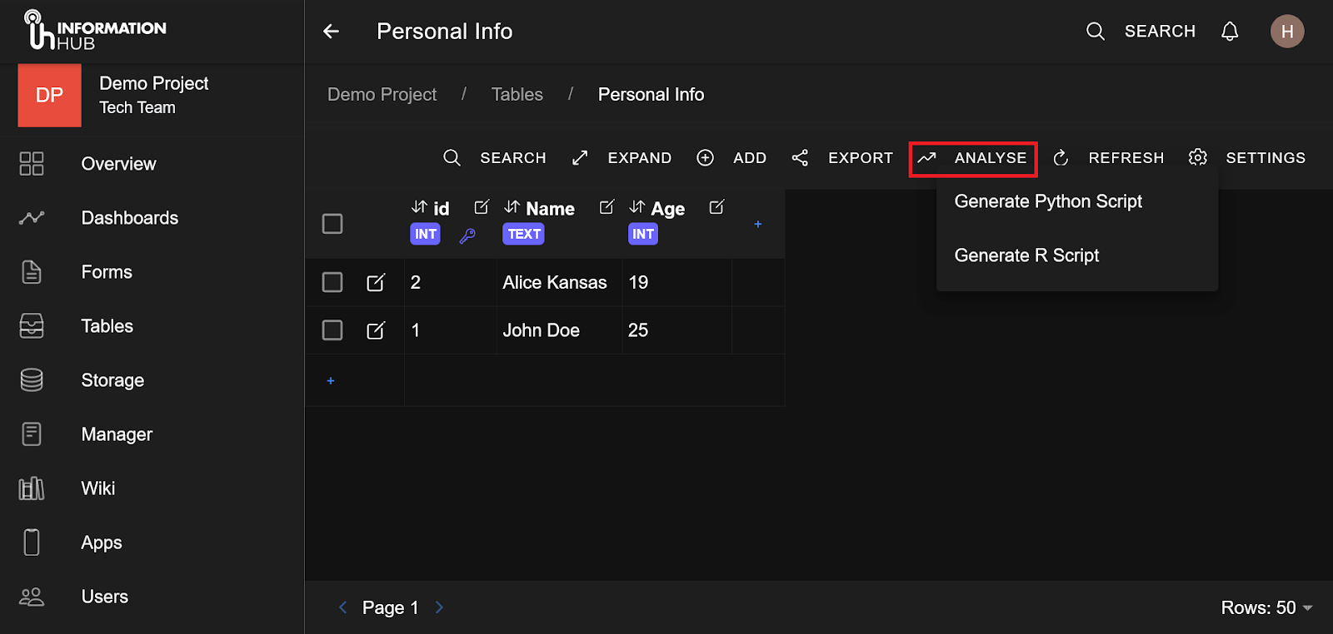Toggle the select-all checkbox in the table header

pyautogui.click(x=332, y=224)
